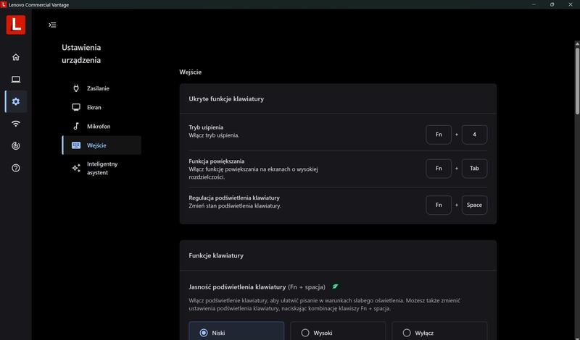Go to Ekran display settings
The width and height of the screenshot is (580, 340).
pyautogui.click(x=94, y=107)
